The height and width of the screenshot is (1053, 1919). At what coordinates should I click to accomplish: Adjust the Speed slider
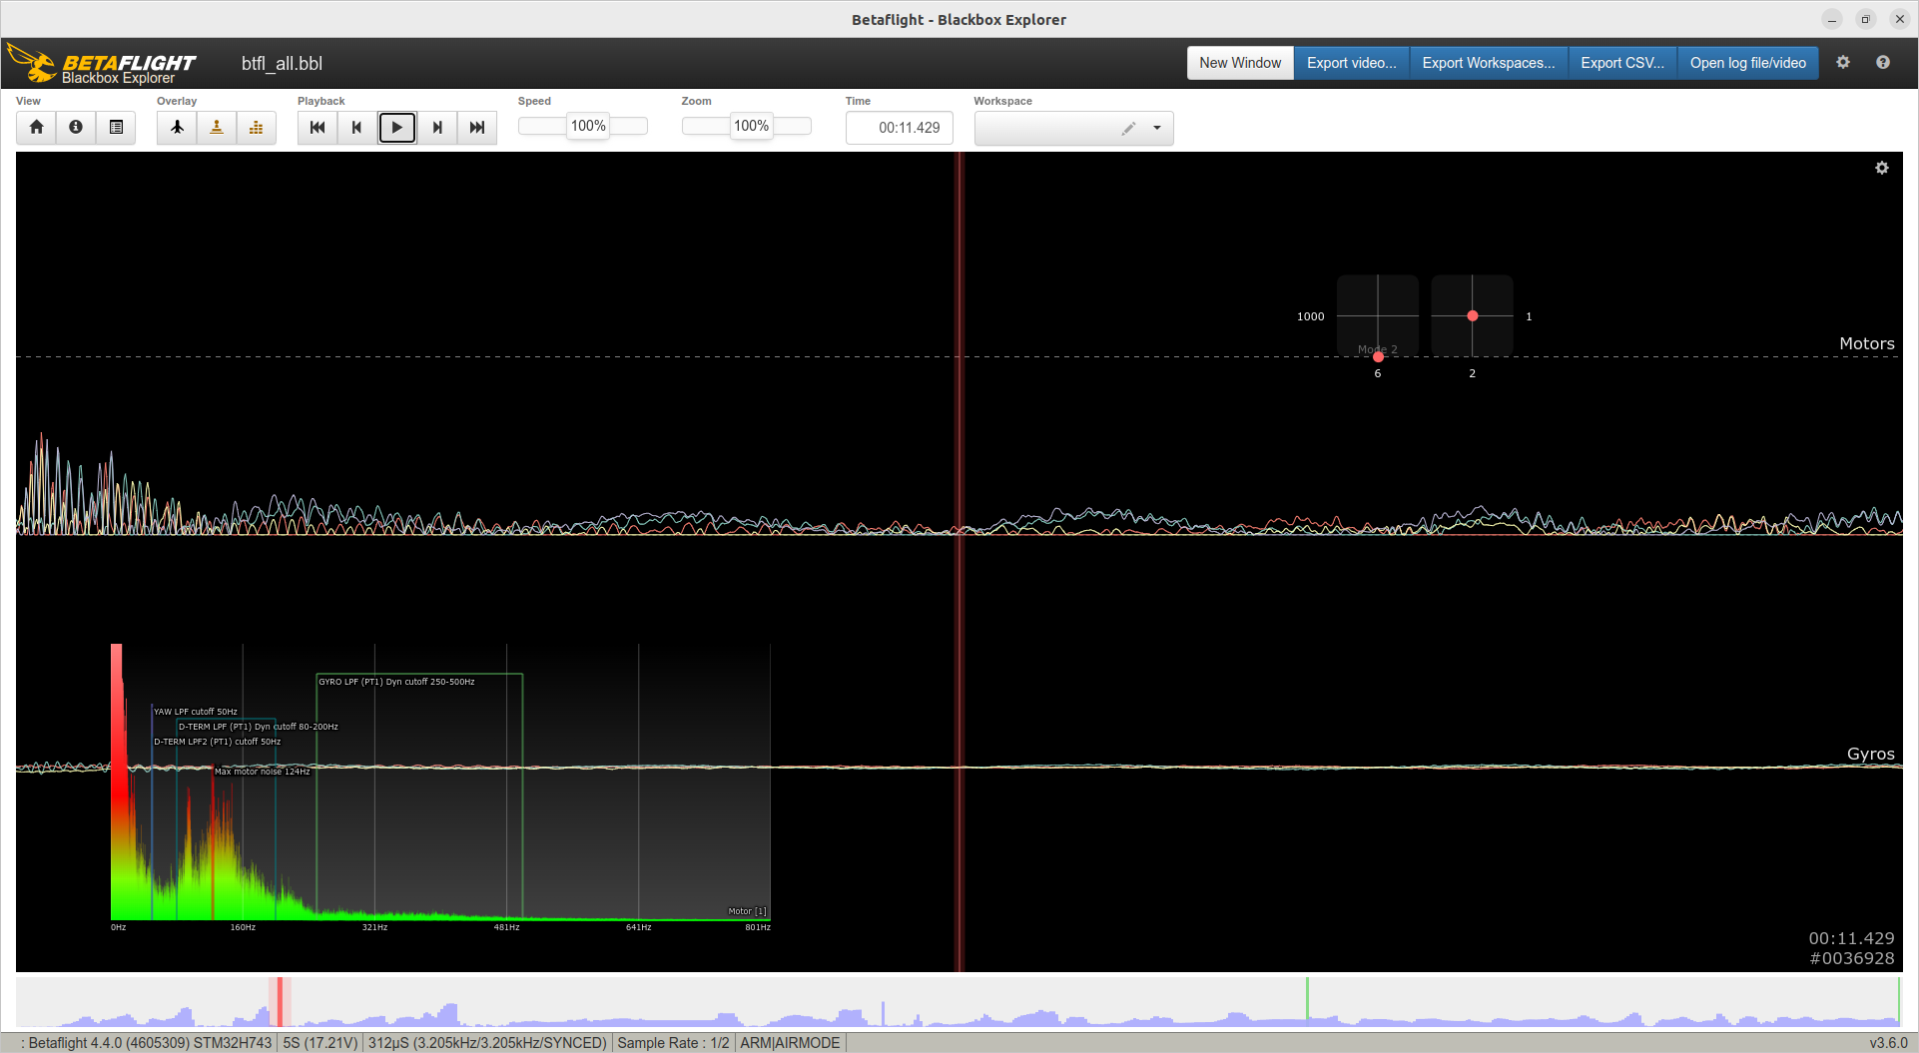[x=583, y=126]
